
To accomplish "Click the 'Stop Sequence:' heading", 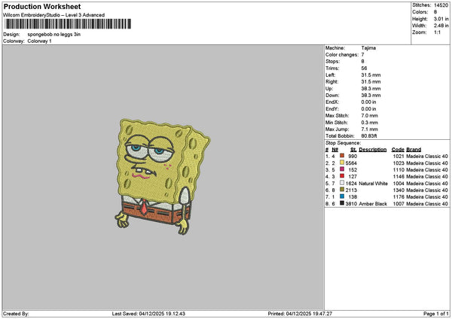I will [x=343, y=143].
